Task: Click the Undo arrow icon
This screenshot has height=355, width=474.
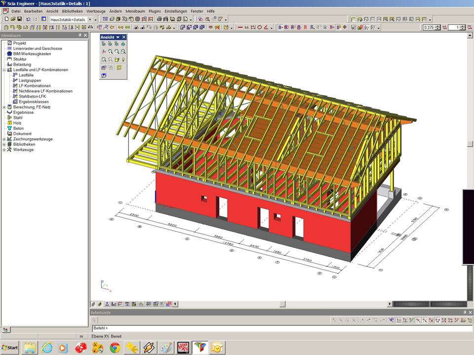Action: click(28, 19)
